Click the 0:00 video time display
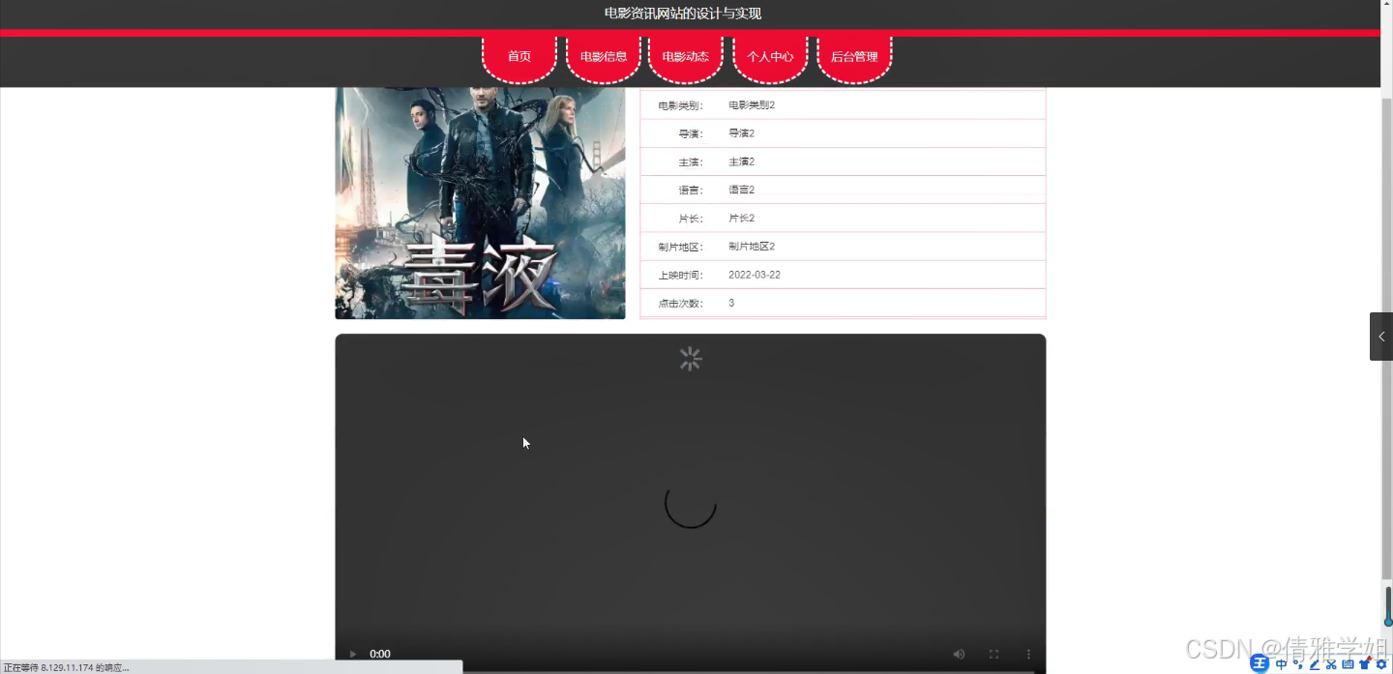The width and height of the screenshot is (1393, 674). pos(380,655)
